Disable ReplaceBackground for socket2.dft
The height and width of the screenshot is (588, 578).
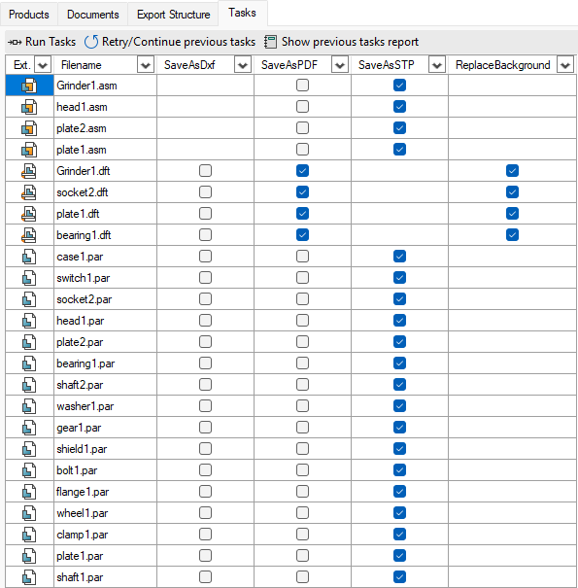click(x=512, y=192)
